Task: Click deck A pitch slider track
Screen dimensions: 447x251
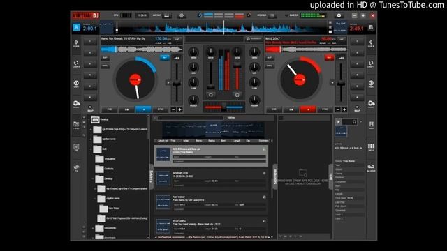Action: (177, 82)
